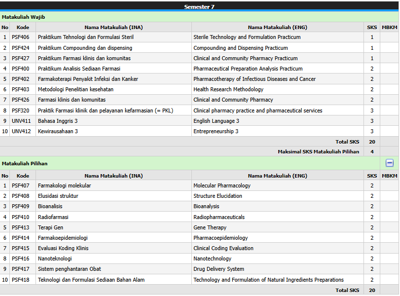Click 'Sterile Technology and Formulation Practicum'
The height and width of the screenshot is (296, 400).
click(247, 37)
